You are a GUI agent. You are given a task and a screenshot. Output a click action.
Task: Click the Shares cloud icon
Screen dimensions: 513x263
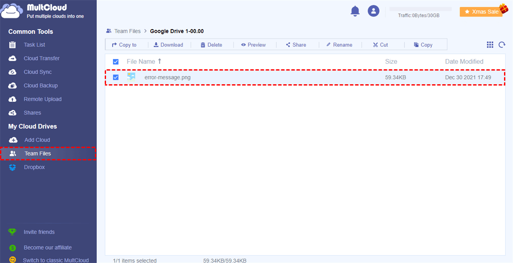(12, 113)
